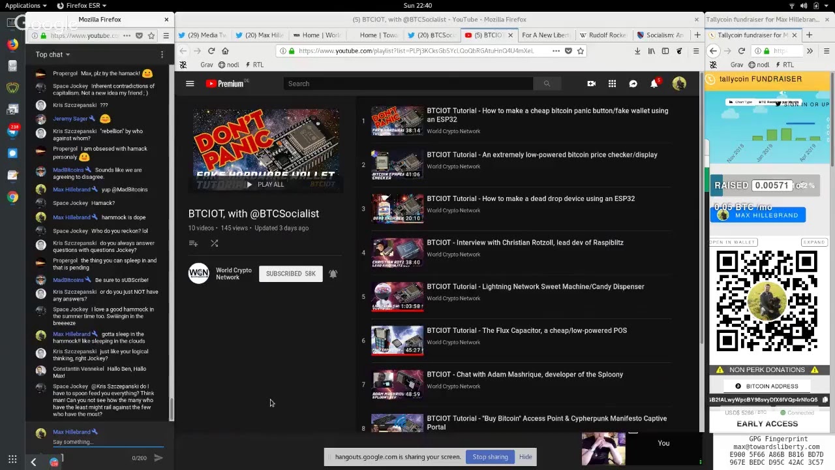Save playlist with the add-to-library icon
This screenshot has width=835, height=470.
193,243
